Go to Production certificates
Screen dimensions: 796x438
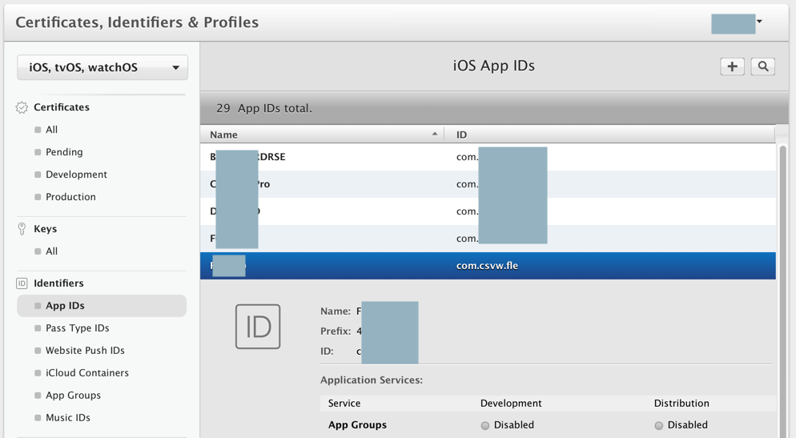click(x=70, y=197)
